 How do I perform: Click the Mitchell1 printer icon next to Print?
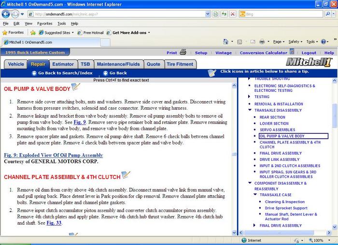183,52
